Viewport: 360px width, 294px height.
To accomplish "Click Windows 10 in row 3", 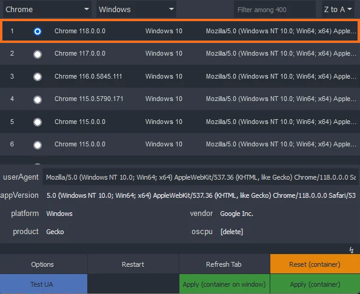I will tap(164, 76).
